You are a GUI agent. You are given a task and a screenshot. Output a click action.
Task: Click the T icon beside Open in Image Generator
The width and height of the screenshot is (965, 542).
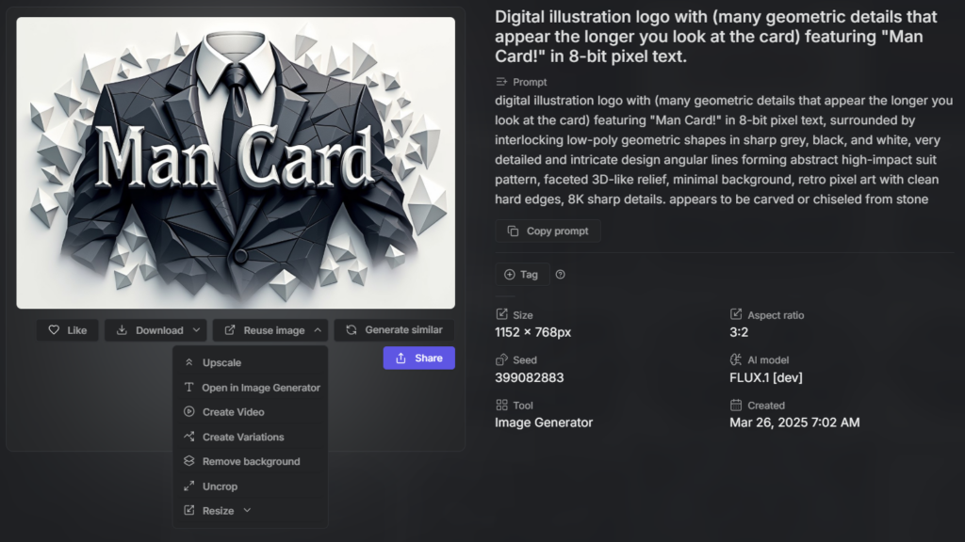click(188, 387)
